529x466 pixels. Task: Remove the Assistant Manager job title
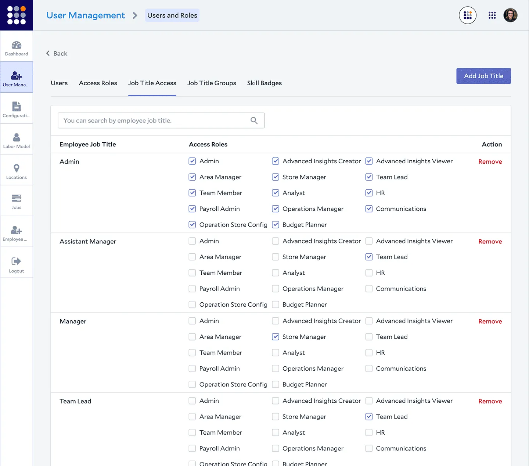(490, 242)
